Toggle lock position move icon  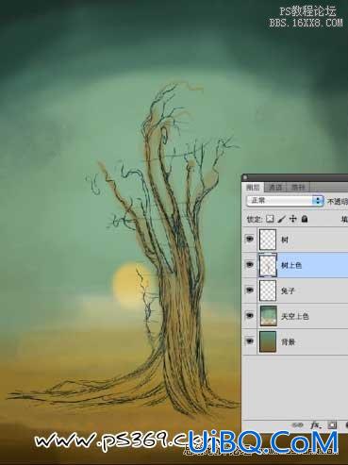pos(293,219)
